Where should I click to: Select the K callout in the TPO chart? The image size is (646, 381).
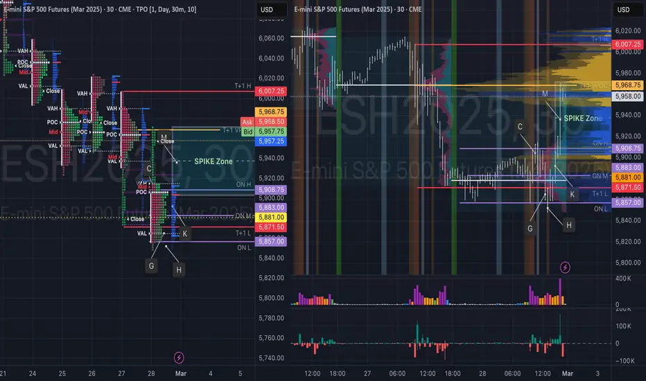pyautogui.click(x=184, y=233)
